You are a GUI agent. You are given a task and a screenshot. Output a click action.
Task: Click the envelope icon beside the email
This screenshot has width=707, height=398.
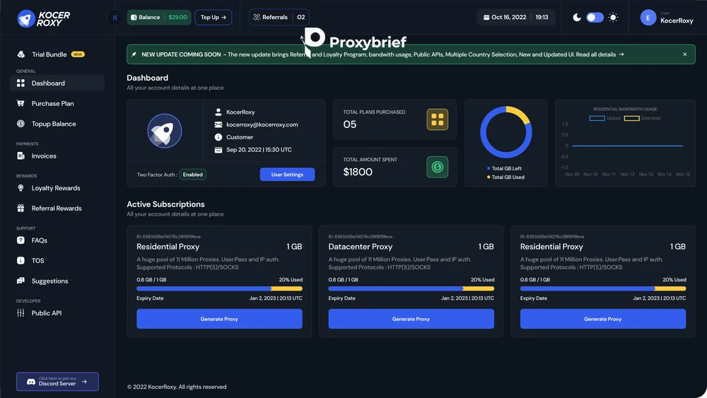(x=218, y=124)
